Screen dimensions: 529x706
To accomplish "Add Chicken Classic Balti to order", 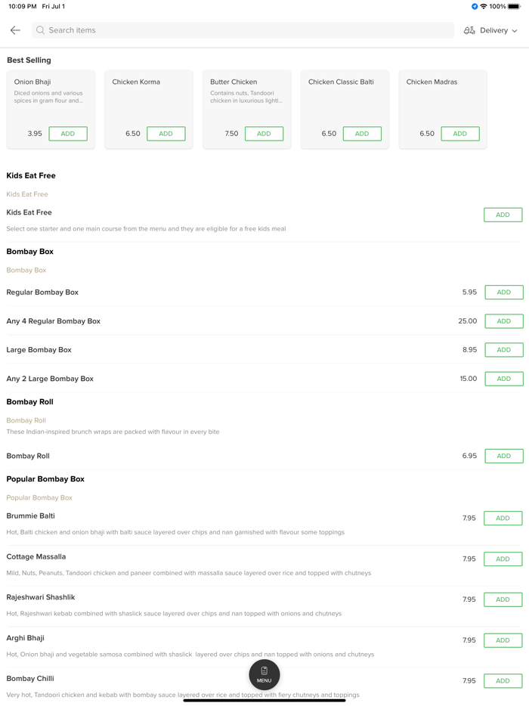I will 363,134.
